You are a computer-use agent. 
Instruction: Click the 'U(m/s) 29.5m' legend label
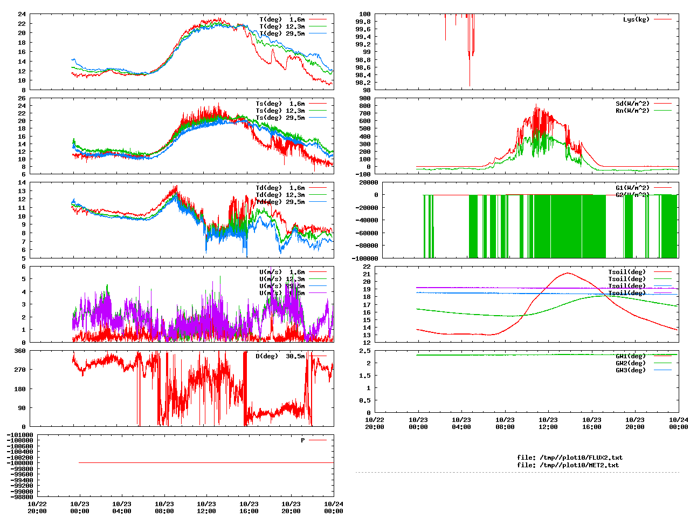click(x=282, y=286)
